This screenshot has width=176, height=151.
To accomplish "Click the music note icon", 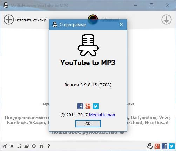I will coord(19,146).
